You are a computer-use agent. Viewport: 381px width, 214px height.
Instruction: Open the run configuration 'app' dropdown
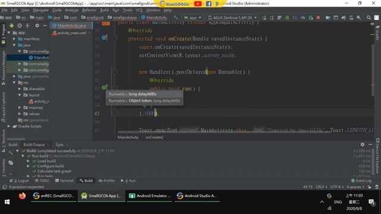(193, 18)
